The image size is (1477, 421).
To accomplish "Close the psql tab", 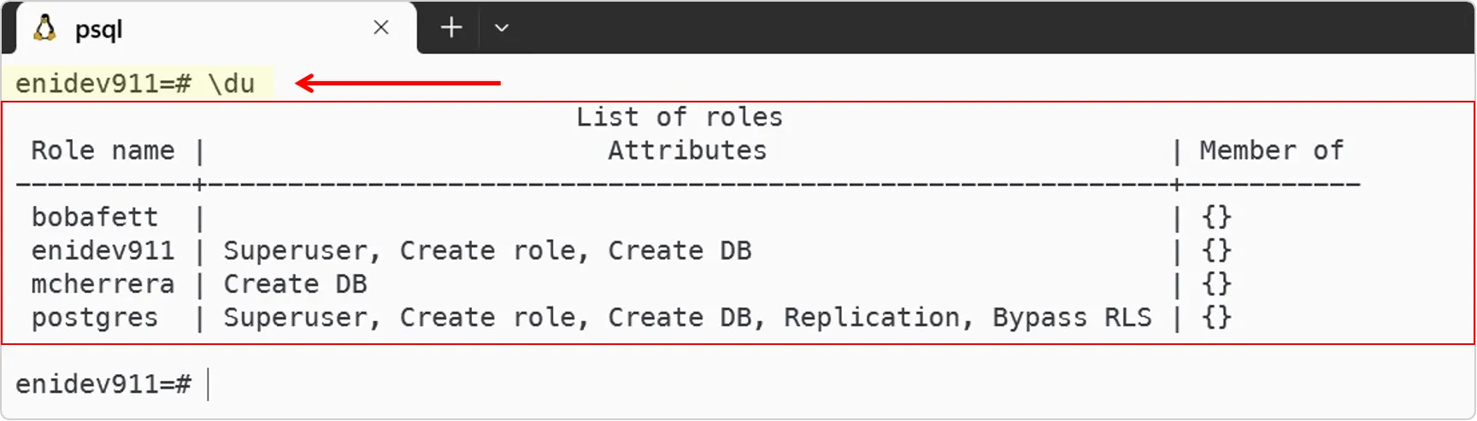I will point(381,28).
